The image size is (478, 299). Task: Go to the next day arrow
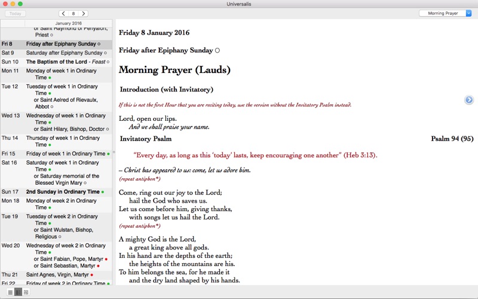[x=83, y=13]
